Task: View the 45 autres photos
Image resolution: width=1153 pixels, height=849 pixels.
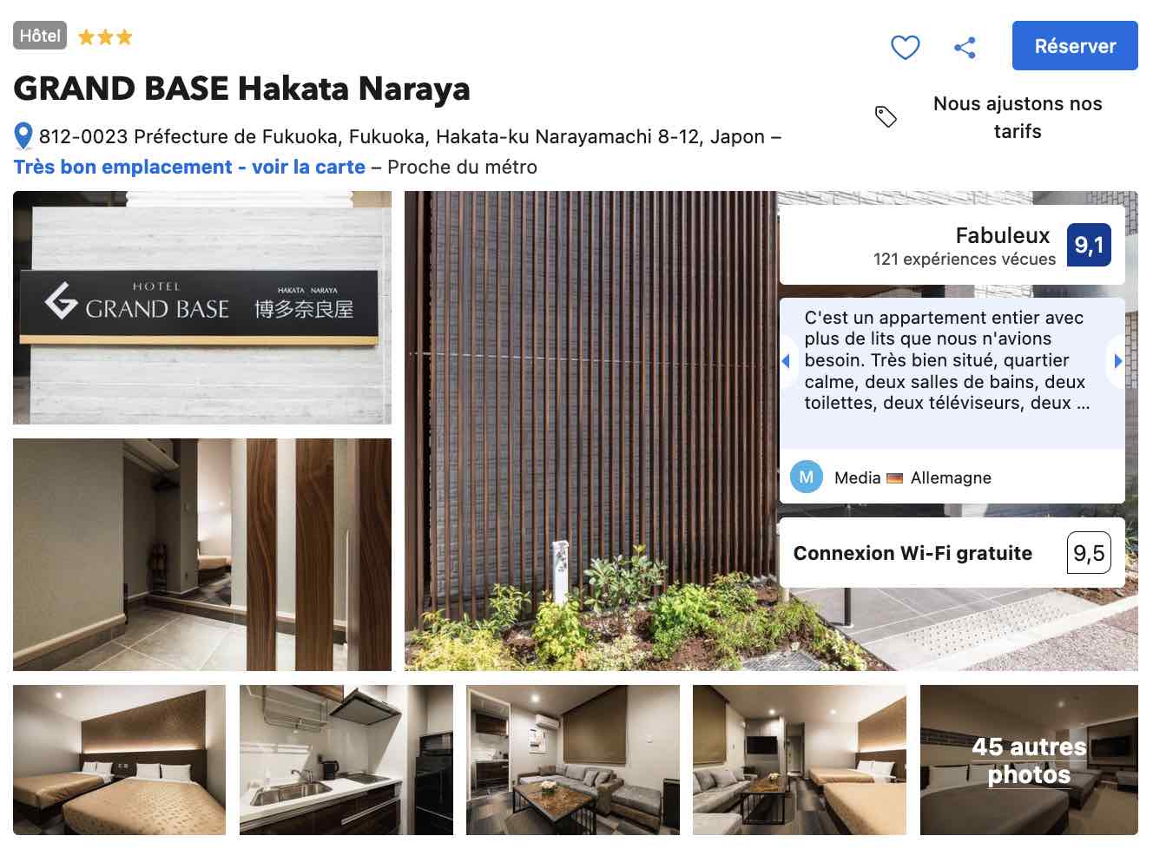Action: pos(1029,760)
